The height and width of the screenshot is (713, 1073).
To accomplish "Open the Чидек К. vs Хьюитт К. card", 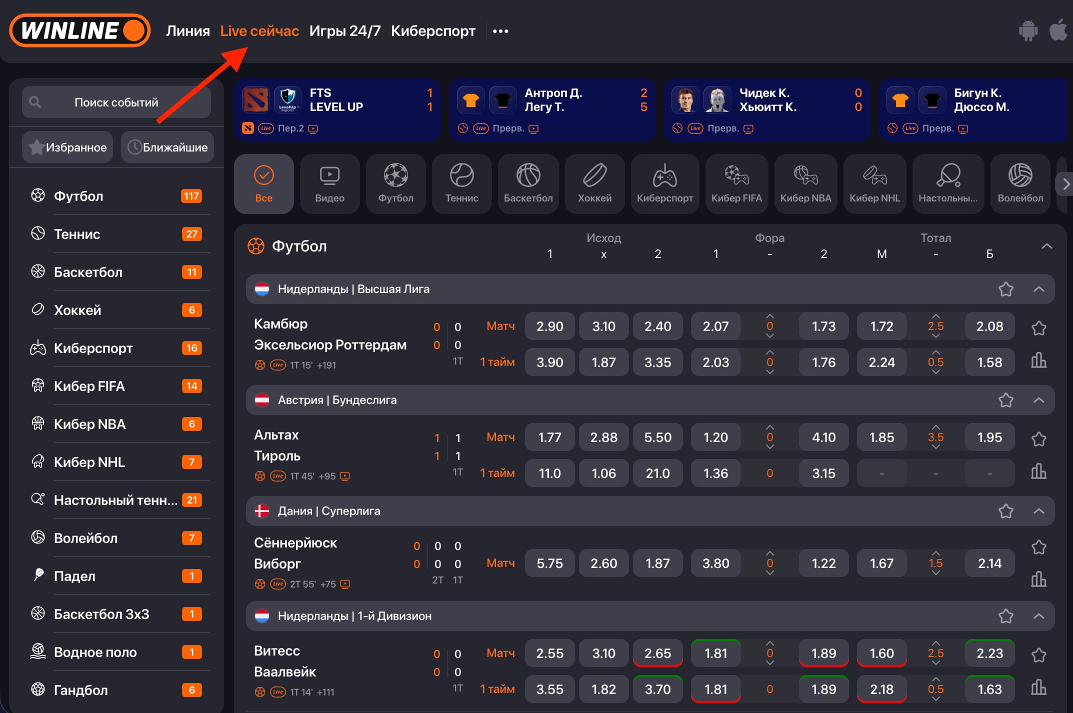I will 767,110.
